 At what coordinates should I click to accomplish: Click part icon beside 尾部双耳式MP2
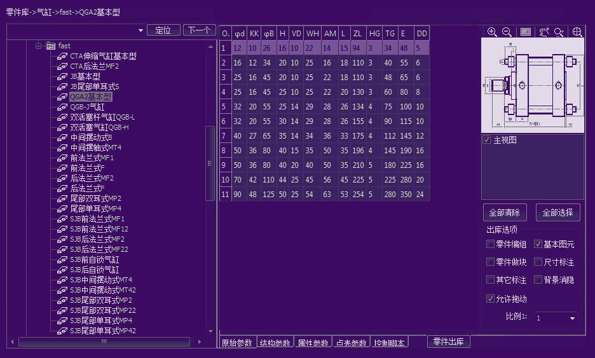[62, 198]
